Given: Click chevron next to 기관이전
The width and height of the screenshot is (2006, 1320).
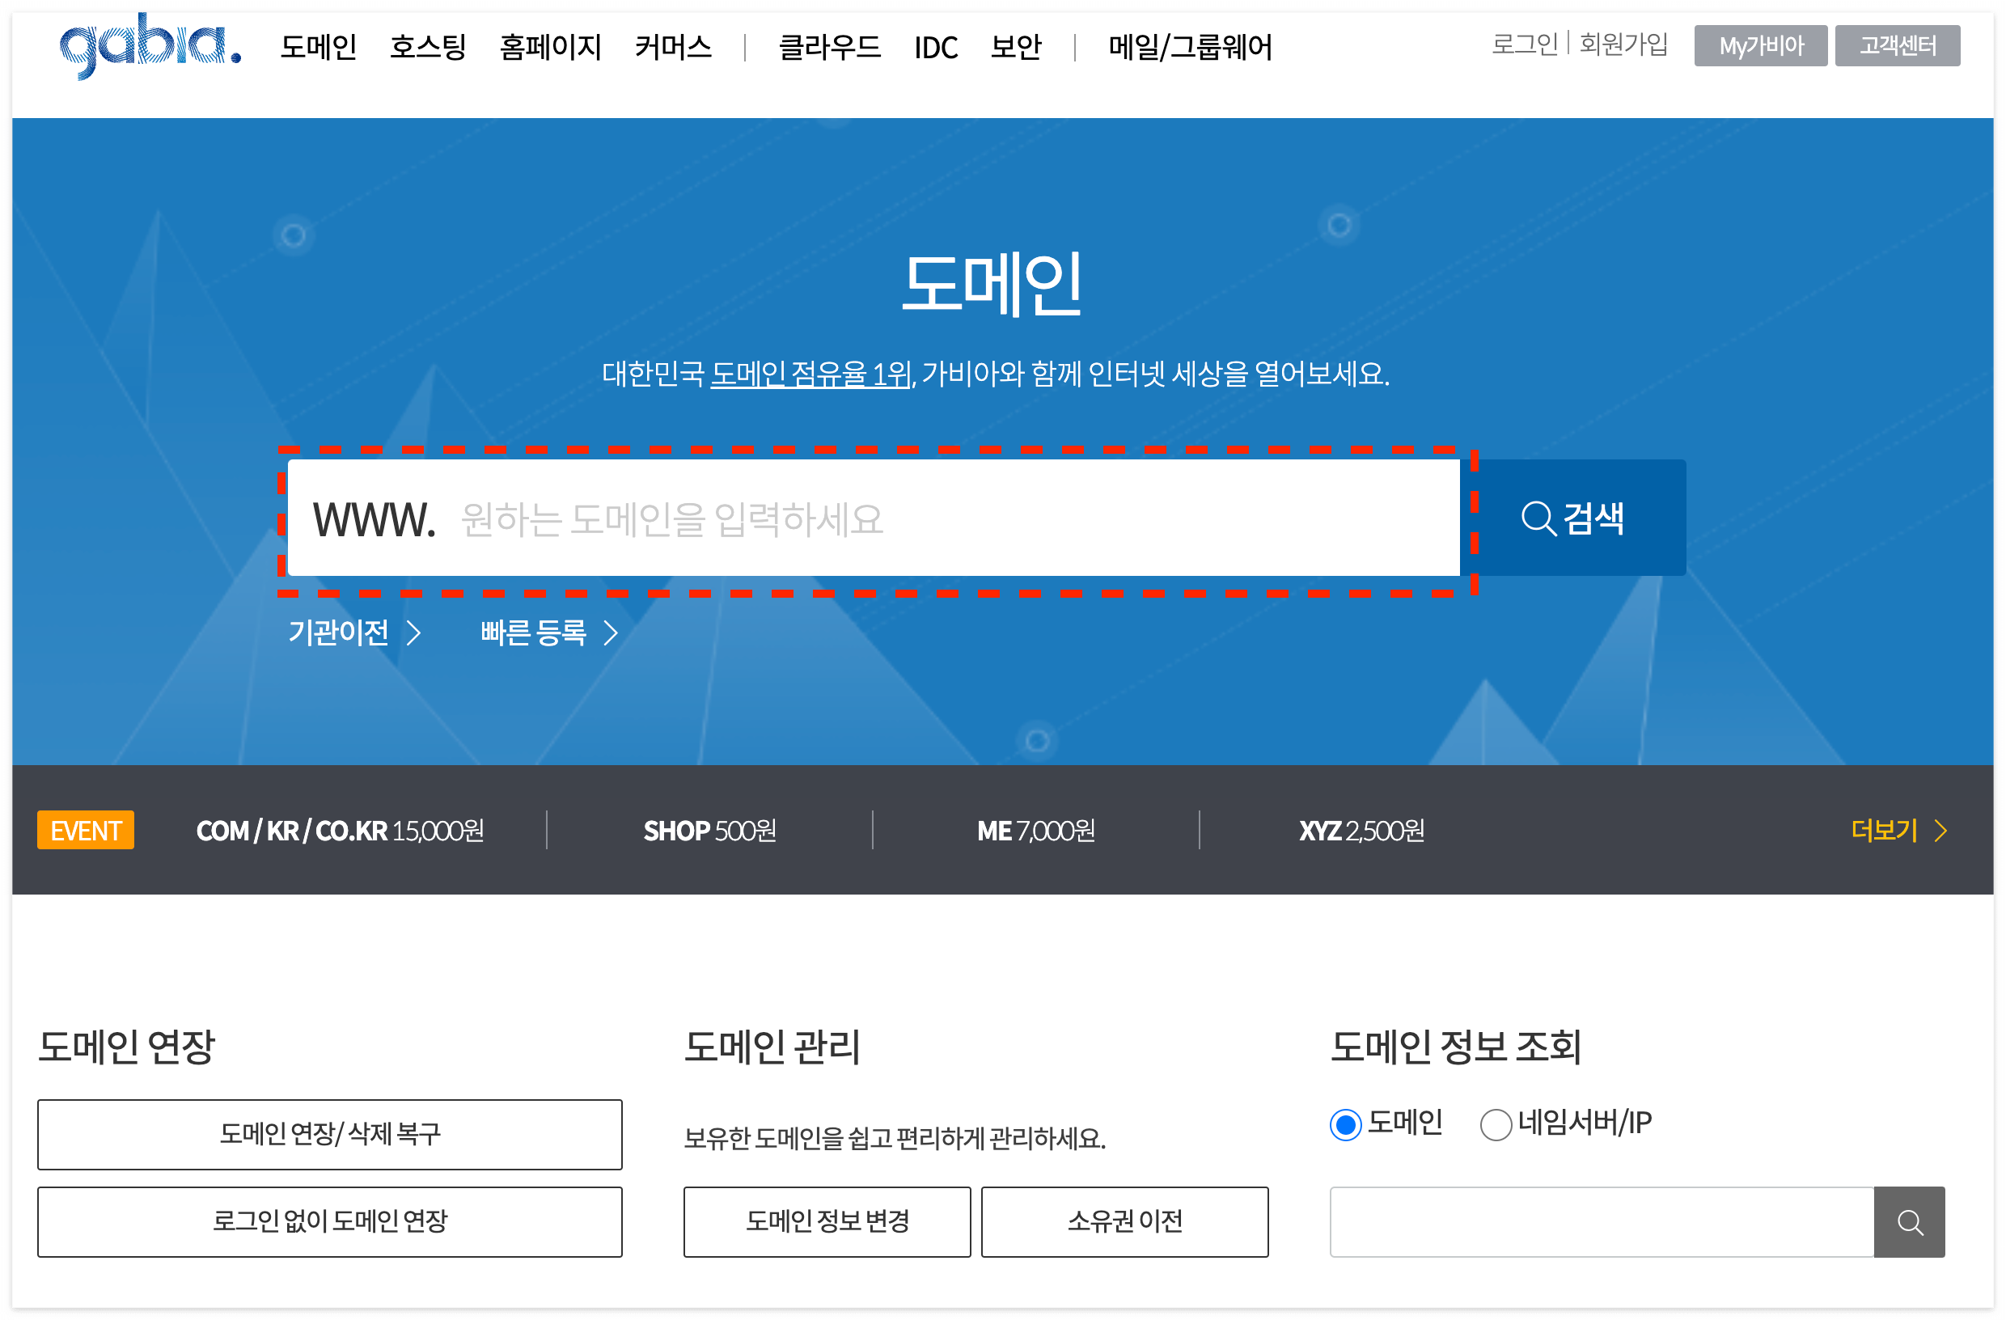Looking at the screenshot, I should point(413,632).
